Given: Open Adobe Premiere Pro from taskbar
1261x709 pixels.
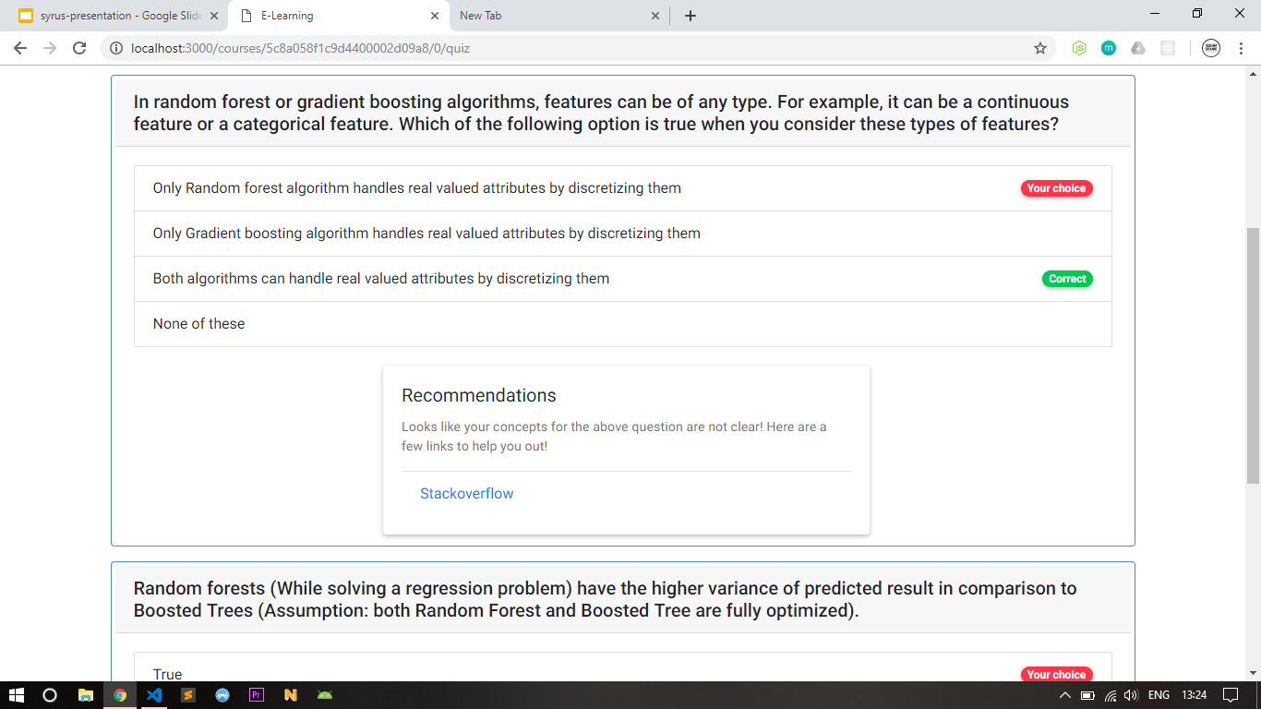Looking at the screenshot, I should click(257, 695).
